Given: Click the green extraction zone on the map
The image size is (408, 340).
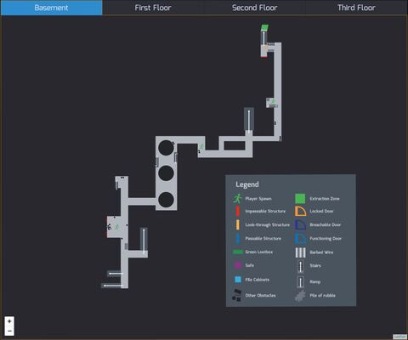Looking at the screenshot, I should [x=264, y=28].
